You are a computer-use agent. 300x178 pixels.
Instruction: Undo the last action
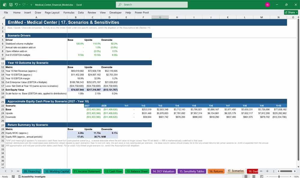click(16, 5)
